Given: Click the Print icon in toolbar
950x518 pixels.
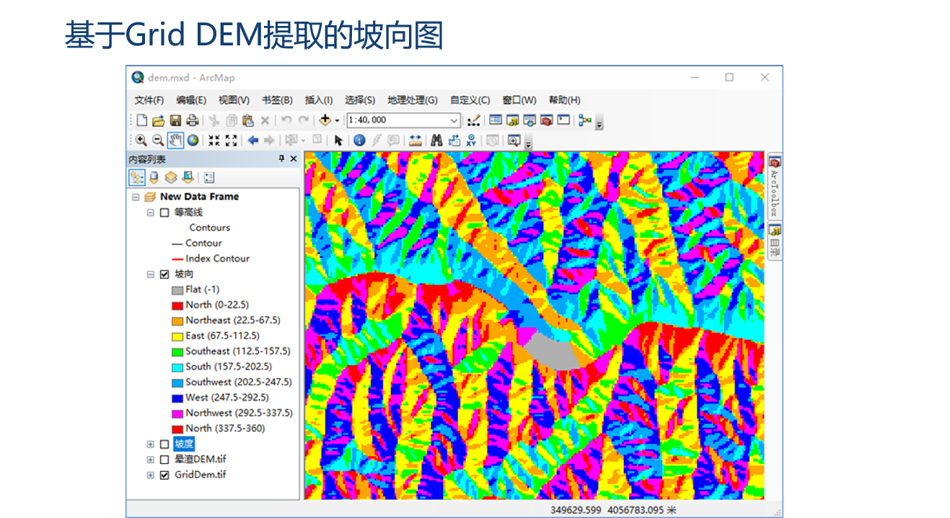Looking at the screenshot, I should (192, 120).
